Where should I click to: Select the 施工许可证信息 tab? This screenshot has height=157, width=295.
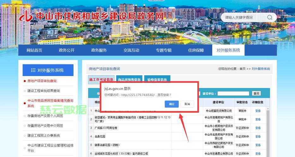(101, 80)
